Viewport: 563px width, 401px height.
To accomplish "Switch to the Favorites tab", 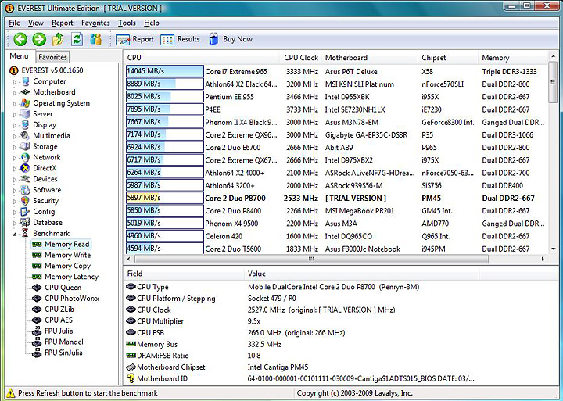I will (53, 57).
